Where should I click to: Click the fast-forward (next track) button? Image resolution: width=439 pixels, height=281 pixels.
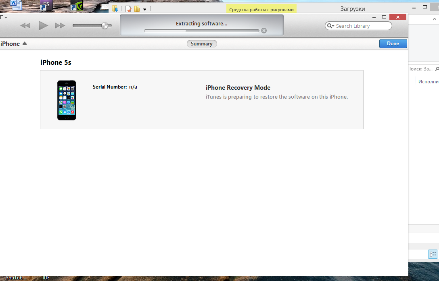pos(60,26)
